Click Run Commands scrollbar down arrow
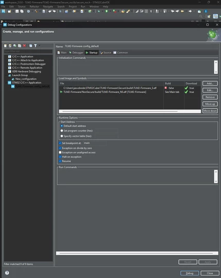Viewport: 221px width, 278px height. click(216, 182)
